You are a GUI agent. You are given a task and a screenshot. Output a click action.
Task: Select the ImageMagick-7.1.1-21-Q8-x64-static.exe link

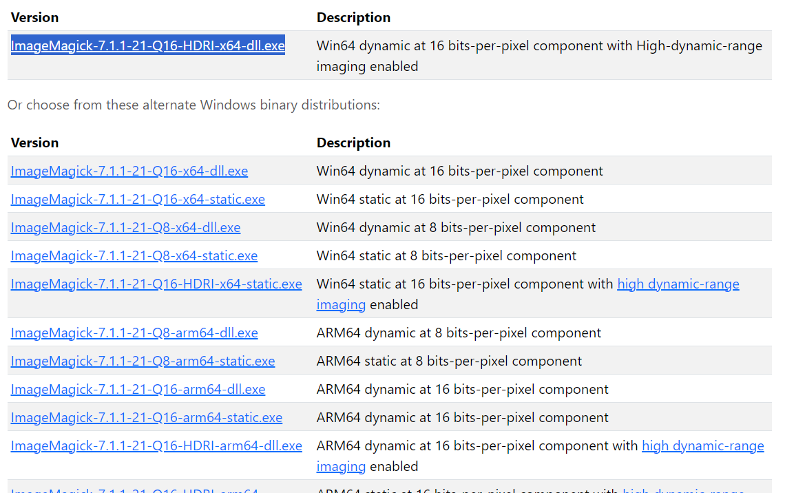point(134,255)
